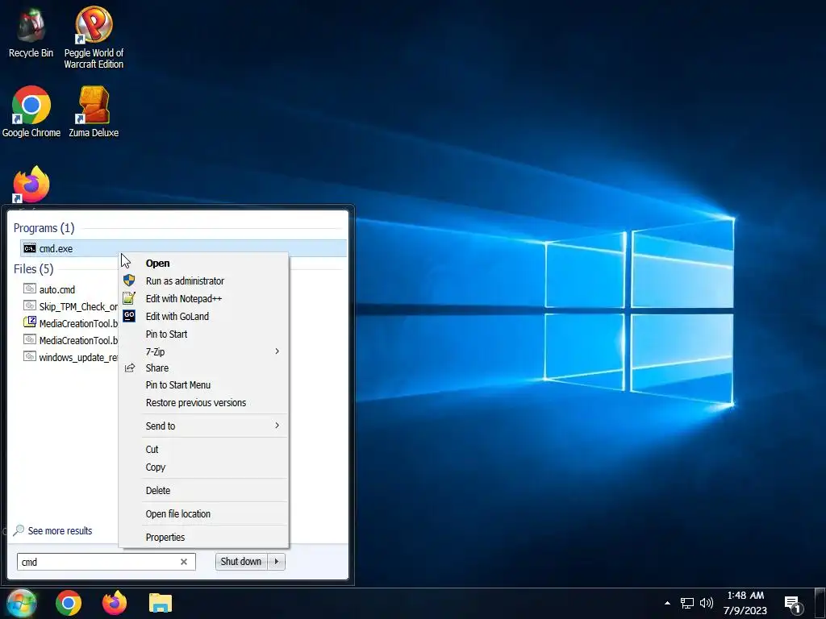Image resolution: width=826 pixels, height=619 pixels.
Task: Open the notification center icon
Action: [794, 604]
